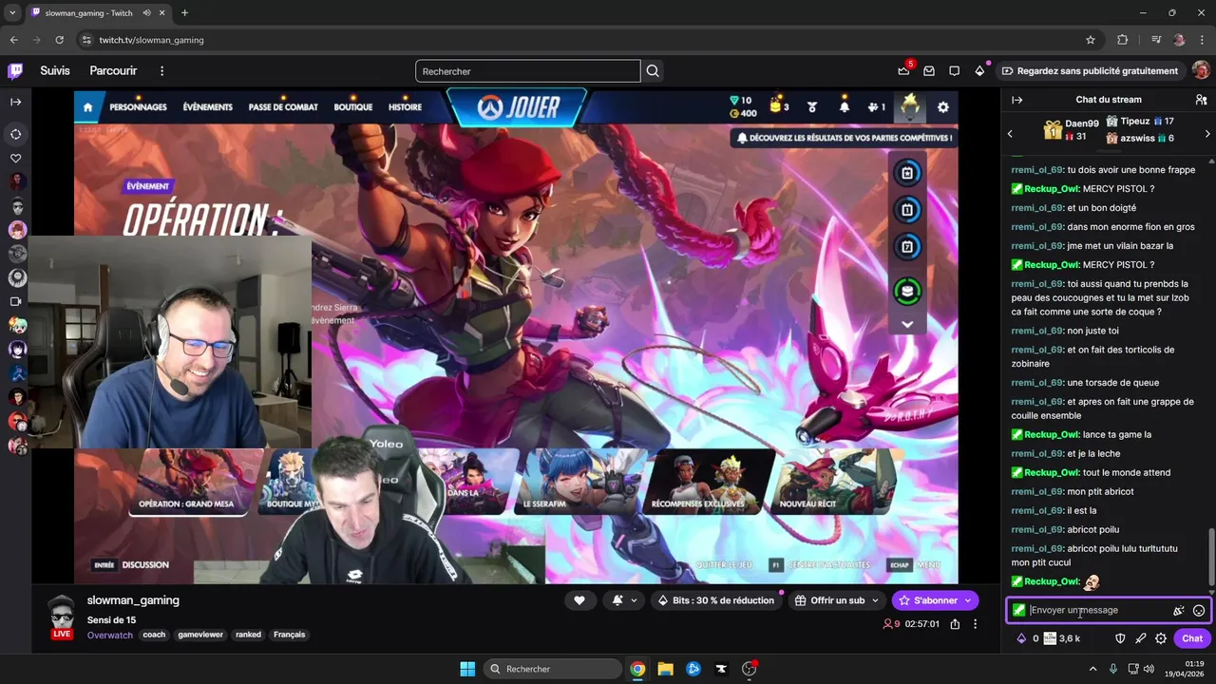Click the Bits balance diamond icon under chat

point(1022,638)
